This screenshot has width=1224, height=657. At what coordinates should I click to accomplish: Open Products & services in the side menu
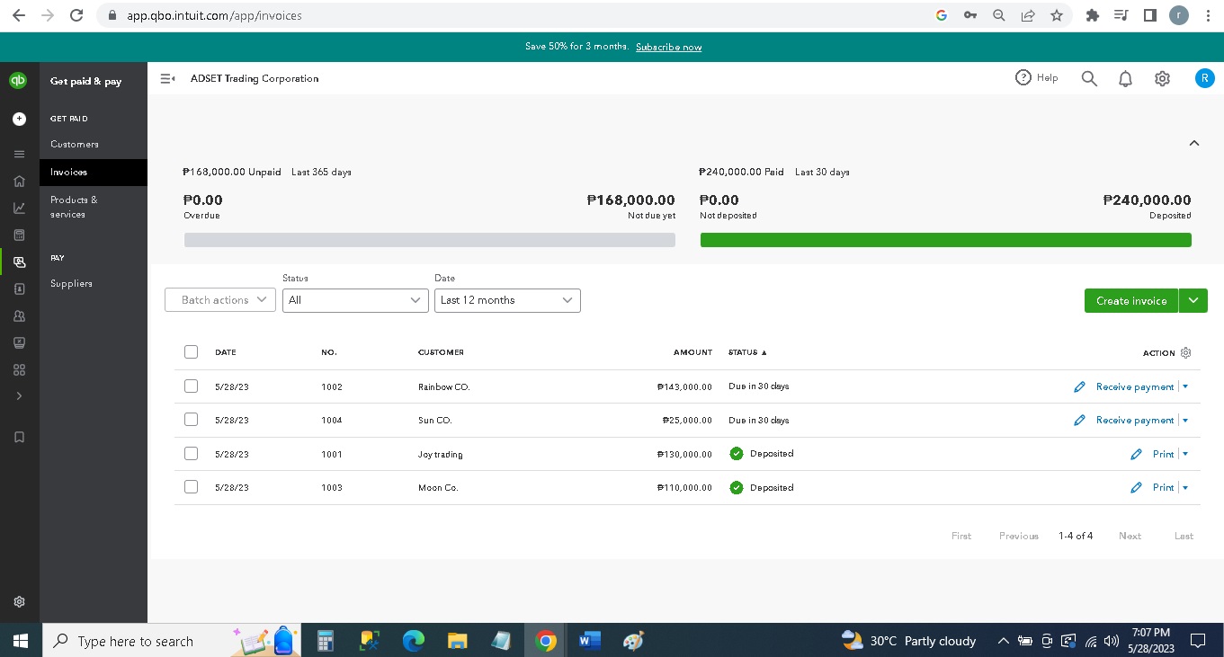[x=74, y=207]
